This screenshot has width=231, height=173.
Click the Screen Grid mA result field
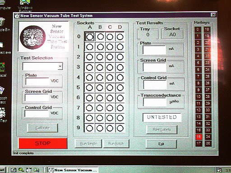tap(155, 67)
